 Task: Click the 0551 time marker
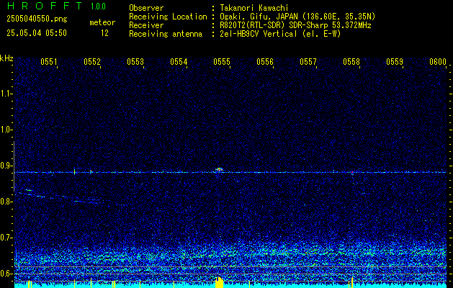point(48,61)
